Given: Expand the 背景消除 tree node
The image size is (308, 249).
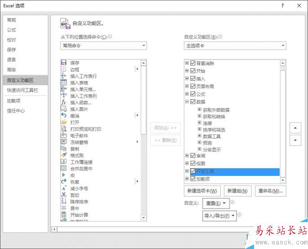Looking at the screenshot, I should [x=187, y=63].
